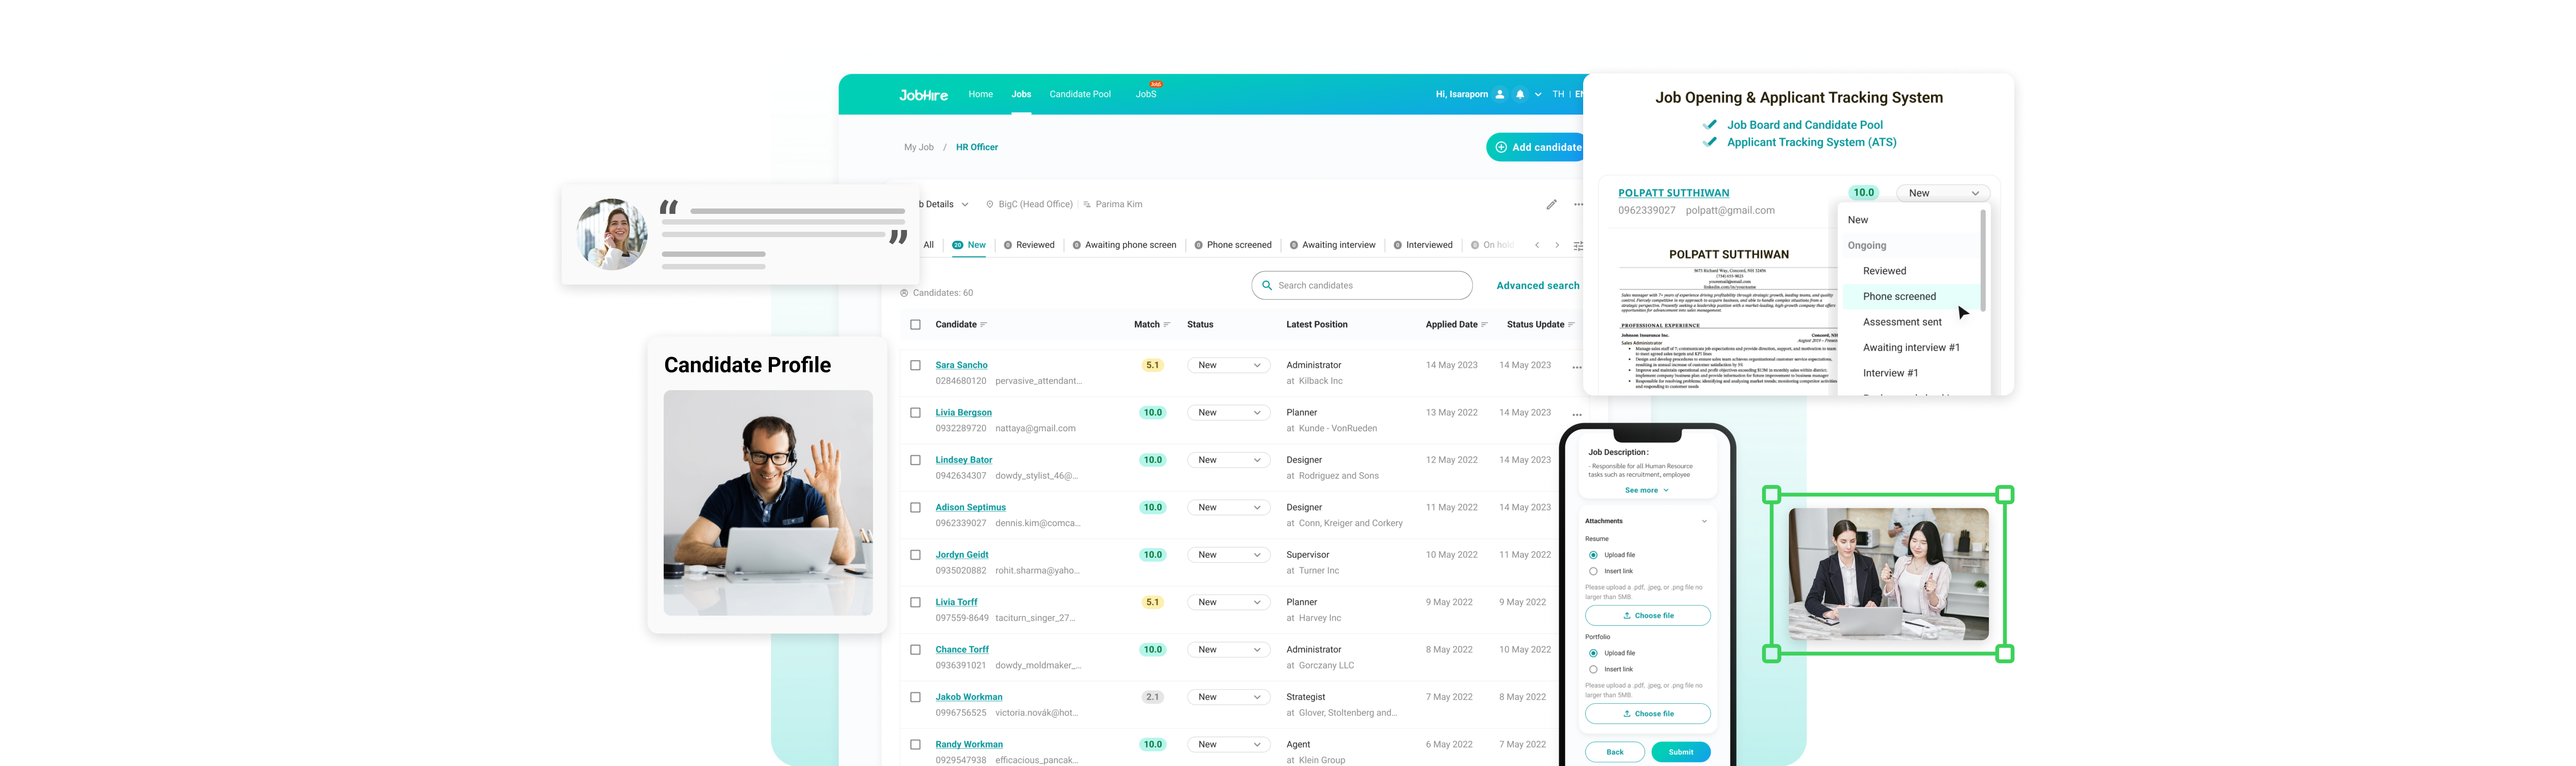This screenshot has width=2576, height=766.
Task: Select the Sara Sancho row checkbox
Action: (915, 366)
